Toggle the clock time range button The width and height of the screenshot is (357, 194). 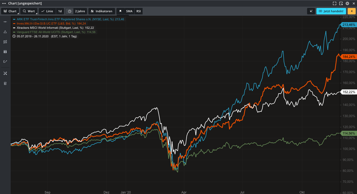click(70, 11)
